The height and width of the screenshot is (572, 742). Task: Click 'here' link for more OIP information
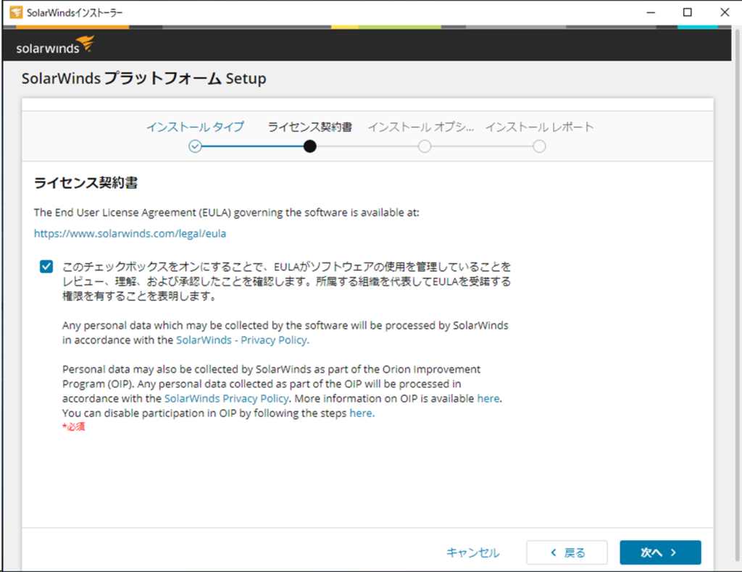click(x=488, y=398)
